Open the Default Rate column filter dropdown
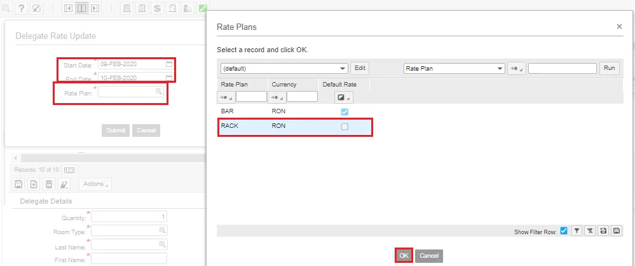 [x=343, y=97]
